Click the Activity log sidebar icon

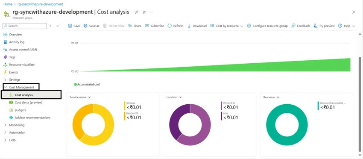[x=6, y=42]
